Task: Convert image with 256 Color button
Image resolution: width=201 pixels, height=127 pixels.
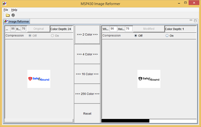Action: [87, 94]
